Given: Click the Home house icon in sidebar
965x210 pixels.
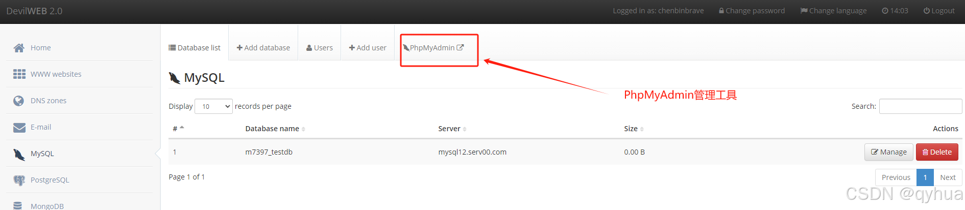Looking at the screenshot, I should [19, 48].
